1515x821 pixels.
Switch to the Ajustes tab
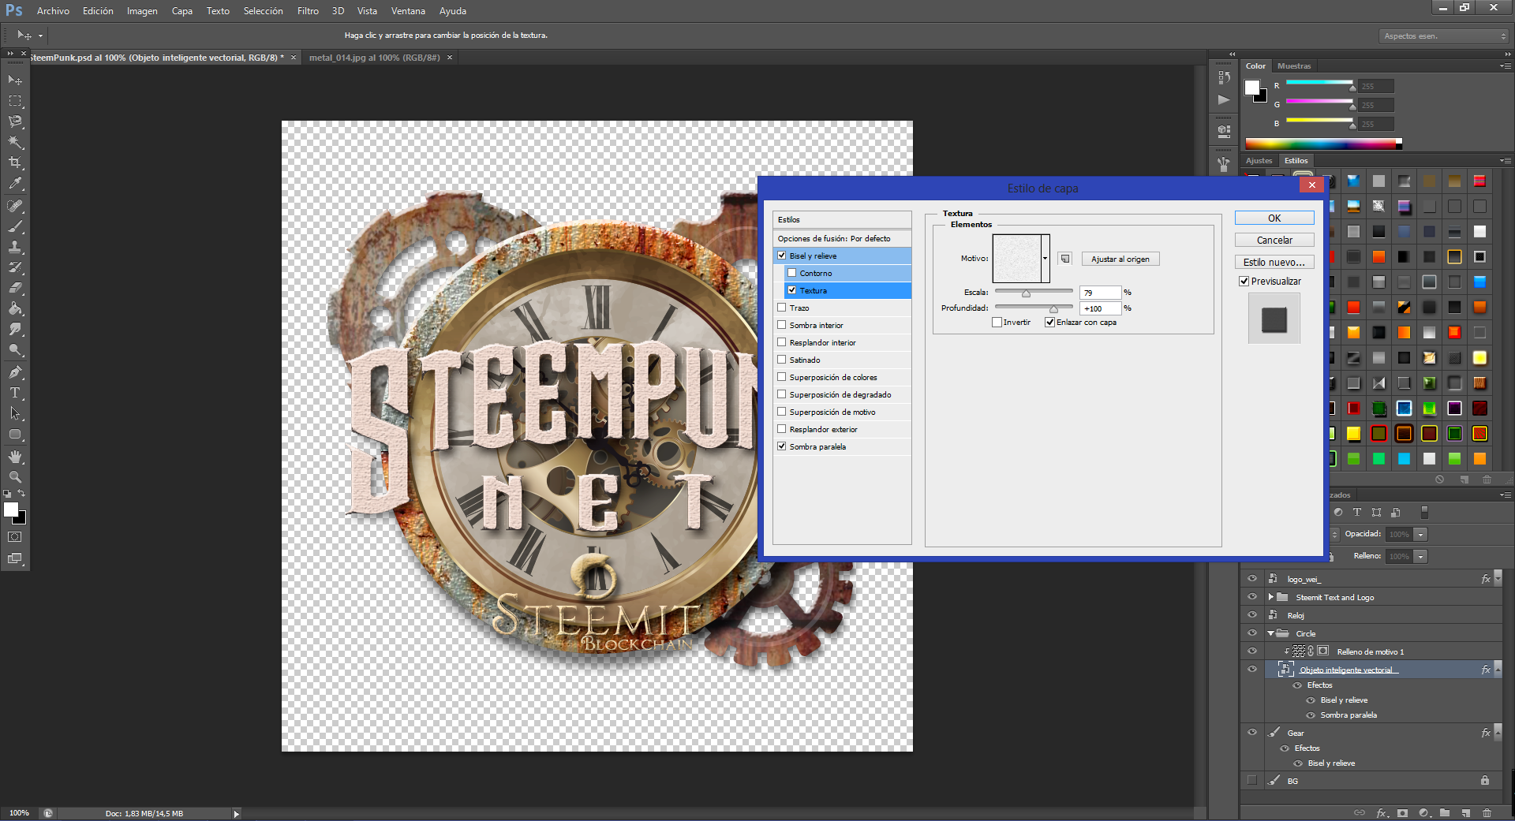pyautogui.click(x=1259, y=161)
